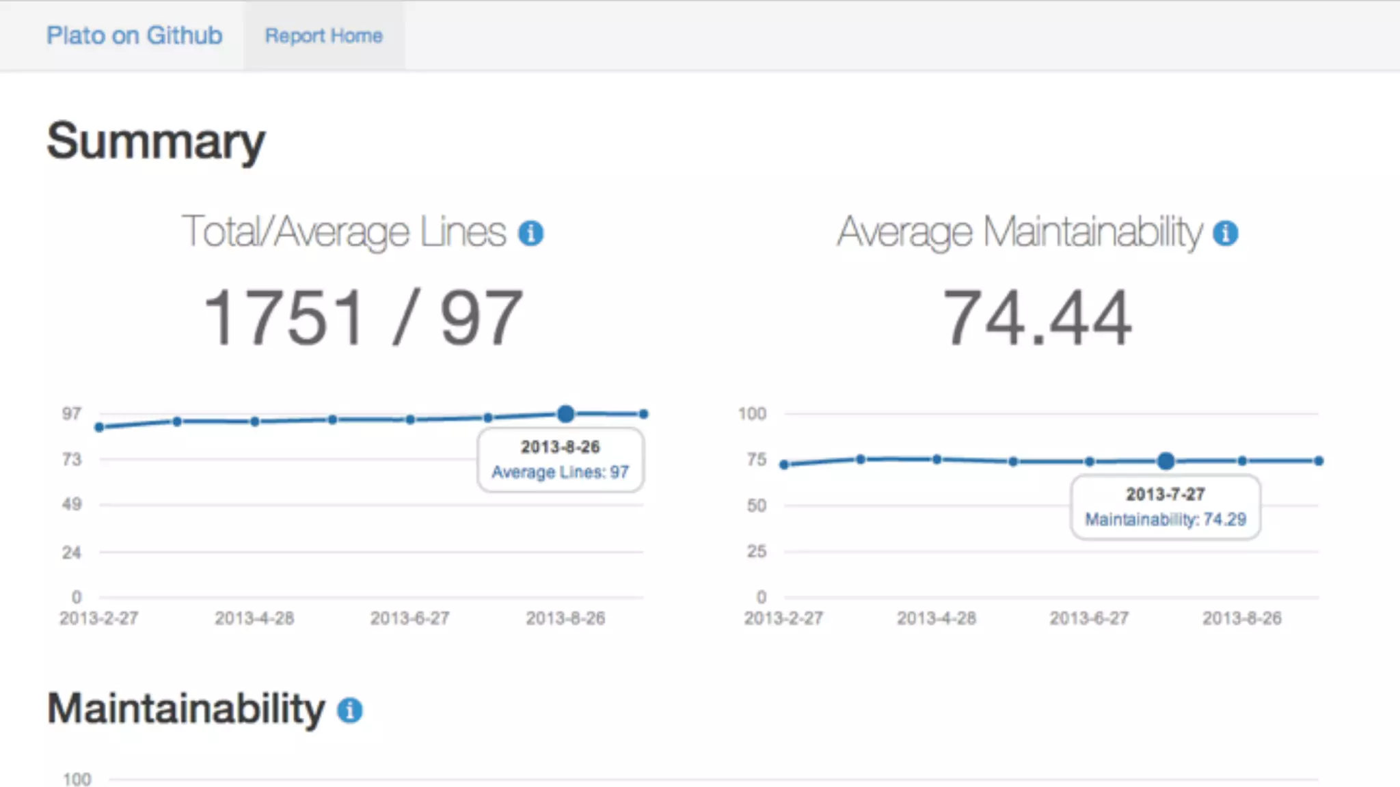Click last data point on maintainability chart

(x=1319, y=461)
